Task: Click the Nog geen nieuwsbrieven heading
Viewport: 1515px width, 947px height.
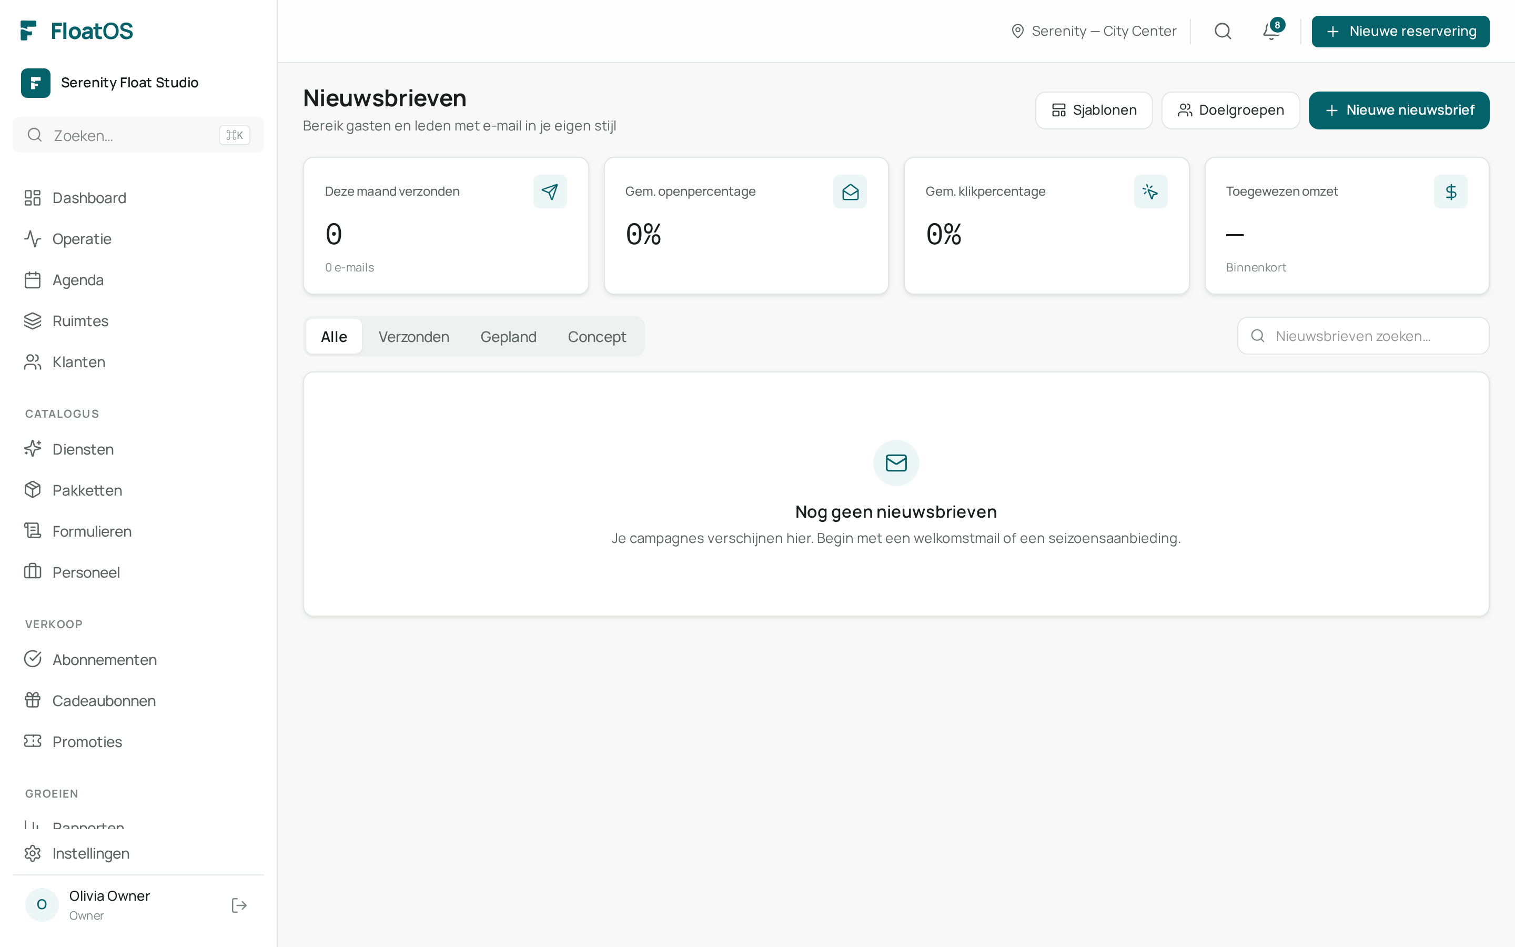Action: pos(896,512)
